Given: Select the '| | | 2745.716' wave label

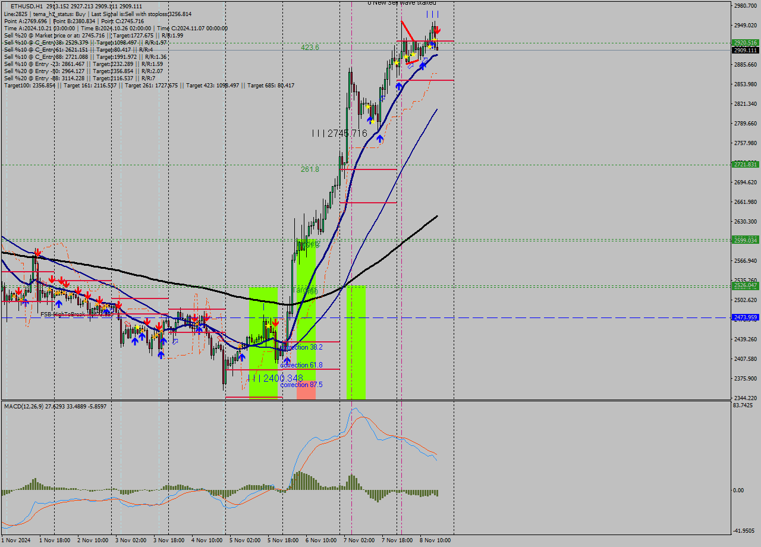Looking at the screenshot, I should (x=339, y=134).
